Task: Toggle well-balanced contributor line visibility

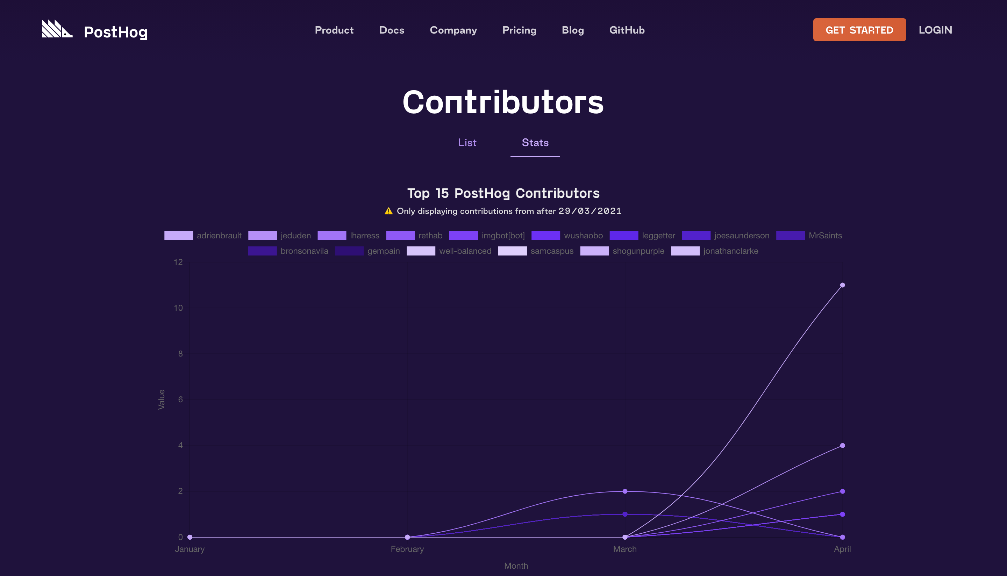Action: pos(449,251)
